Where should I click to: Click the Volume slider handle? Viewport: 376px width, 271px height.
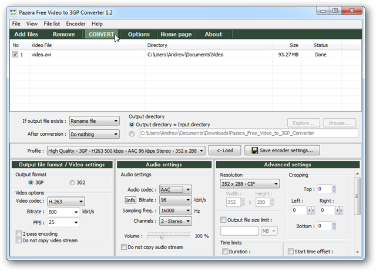(162, 236)
